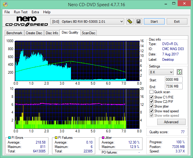This screenshot has width=193, height=158.
Task: Click the disc ID CMC MAG D03
Action: [173, 49]
